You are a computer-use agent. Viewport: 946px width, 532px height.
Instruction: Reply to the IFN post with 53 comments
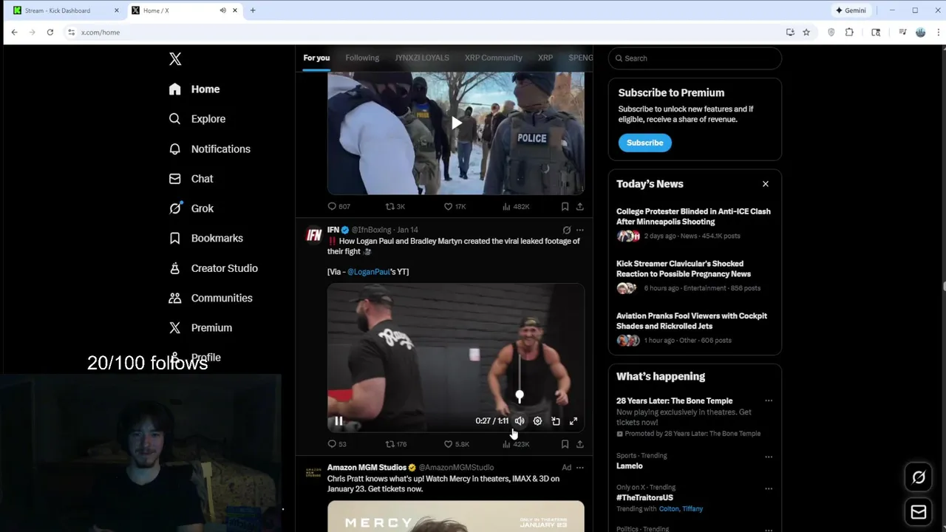point(337,444)
